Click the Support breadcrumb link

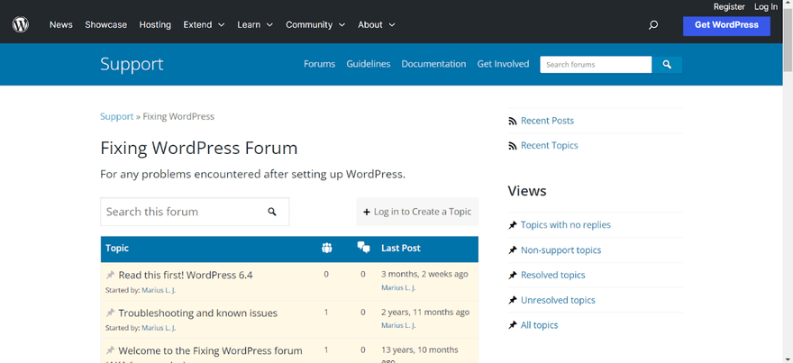pos(116,117)
